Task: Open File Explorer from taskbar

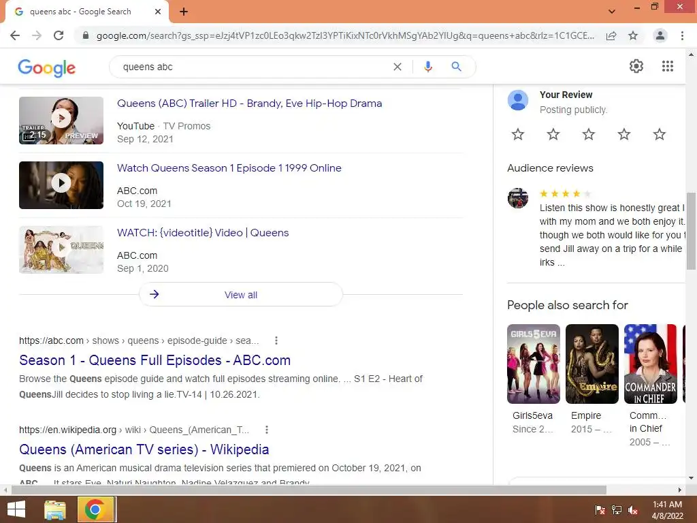Action: coord(55,509)
